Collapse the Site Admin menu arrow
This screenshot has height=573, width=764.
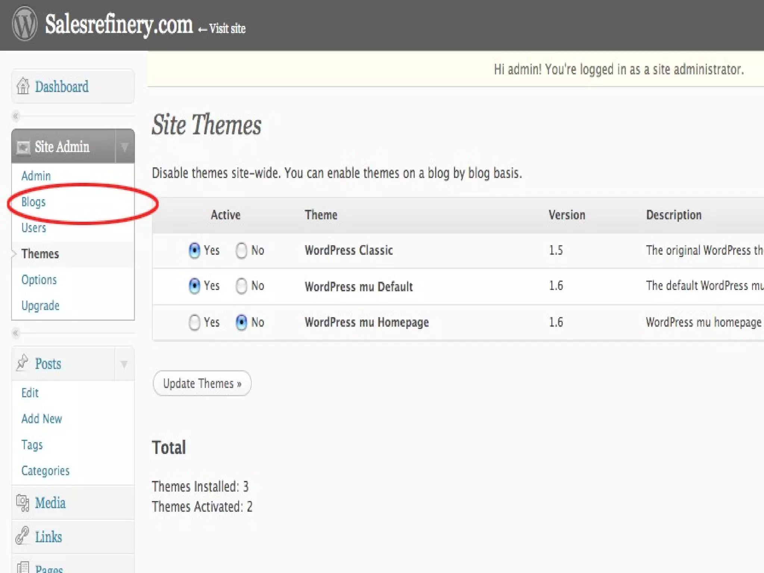(x=125, y=147)
